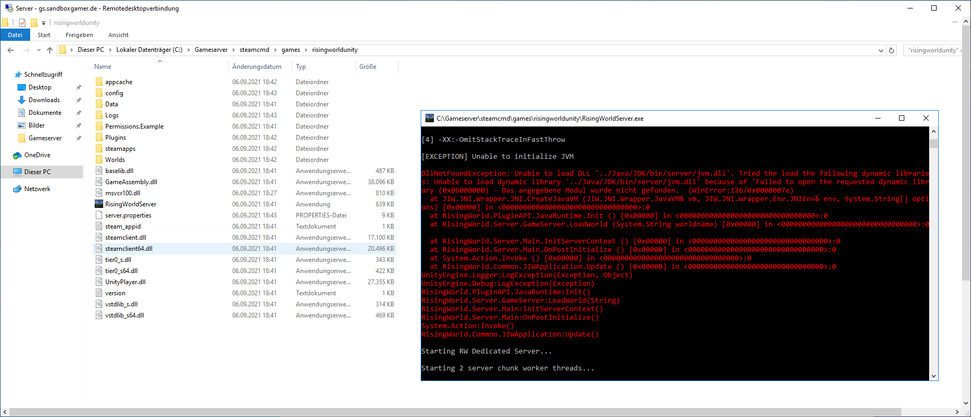Open the recent locations dropdown arrow
This screenshot has height=417, width=971.
click(x=39, y=50)
